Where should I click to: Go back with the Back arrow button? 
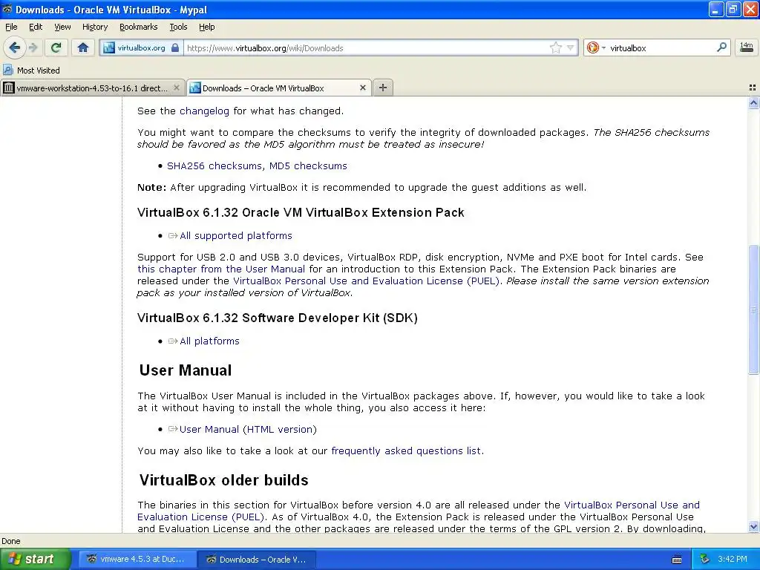click(x=14, y=47)
